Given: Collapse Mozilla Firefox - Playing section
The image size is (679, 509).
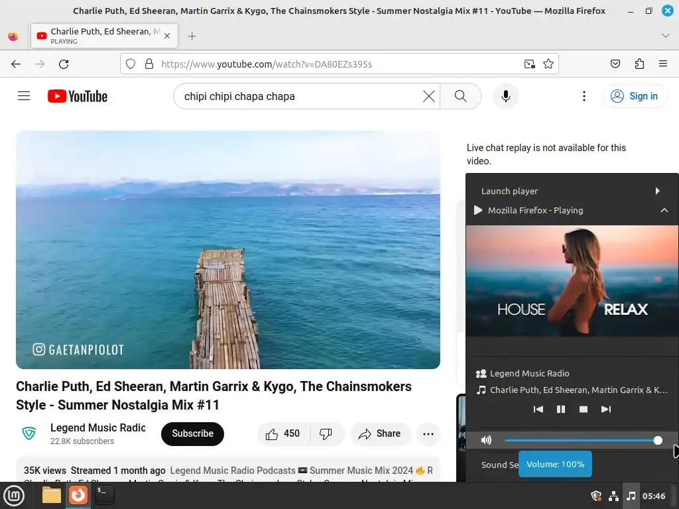Looking at the screenshot, I should [x=572, y=210].
